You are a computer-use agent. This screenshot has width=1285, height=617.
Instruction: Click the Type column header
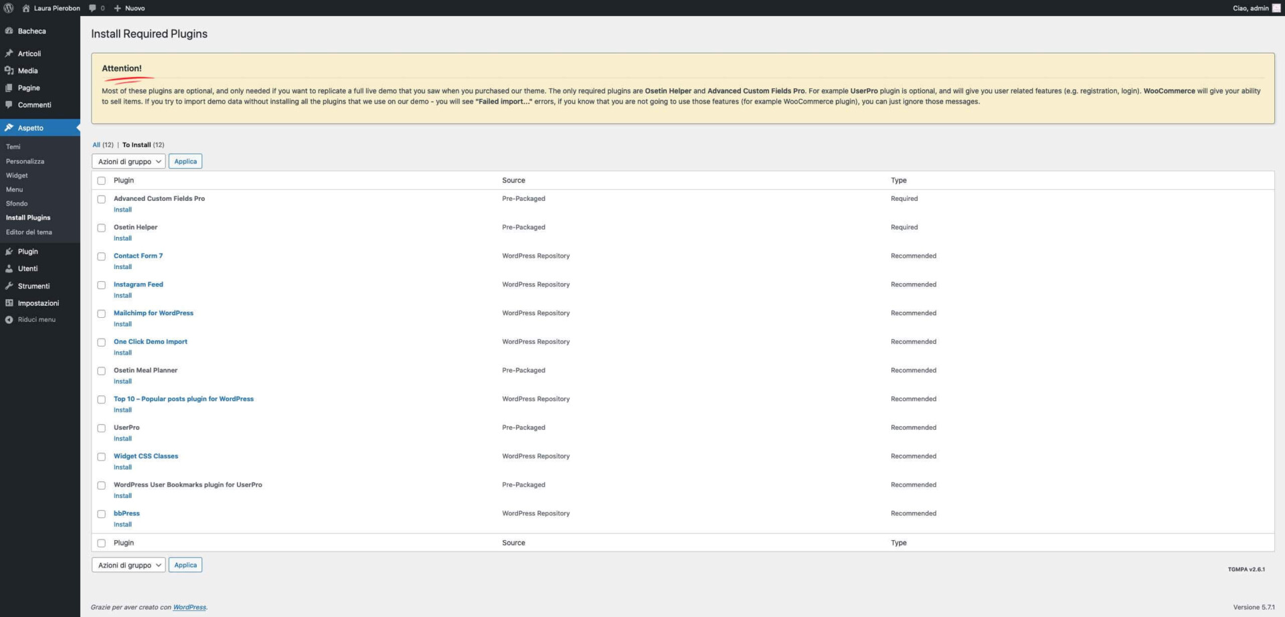[898, 181]
